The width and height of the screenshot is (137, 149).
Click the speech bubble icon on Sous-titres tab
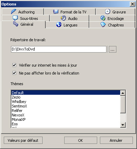coord(15,18)
